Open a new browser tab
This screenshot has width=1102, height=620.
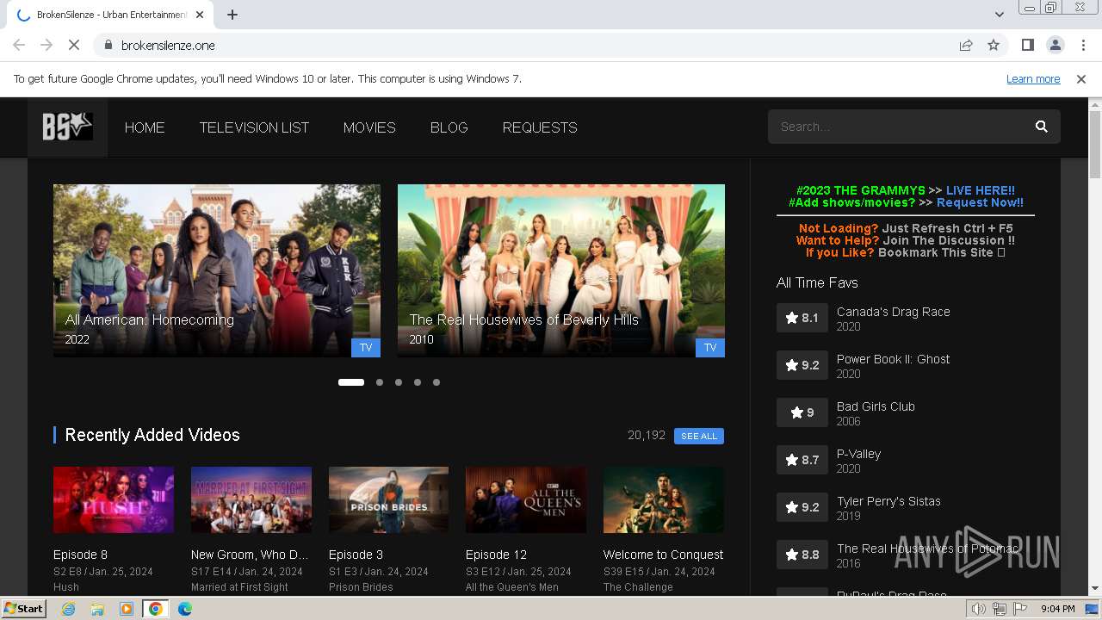click(x=232, y=15)
